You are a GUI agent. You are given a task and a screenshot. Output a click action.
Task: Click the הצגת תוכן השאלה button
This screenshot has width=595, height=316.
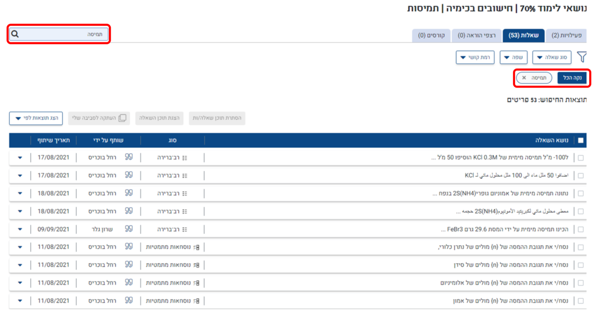point(159,118)
